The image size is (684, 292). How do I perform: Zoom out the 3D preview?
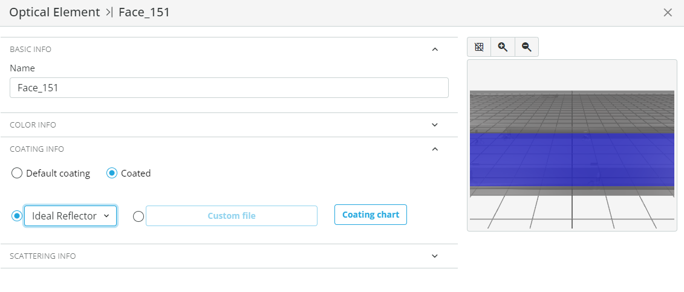coord(527,47)
